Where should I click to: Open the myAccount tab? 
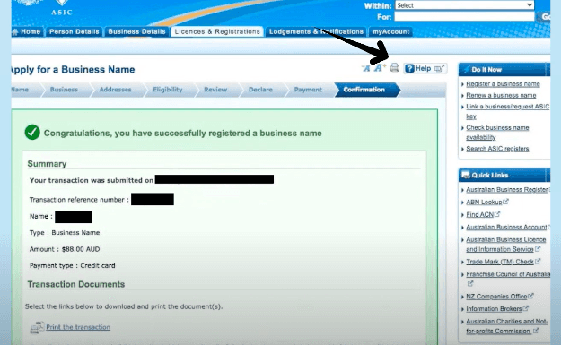390,31
